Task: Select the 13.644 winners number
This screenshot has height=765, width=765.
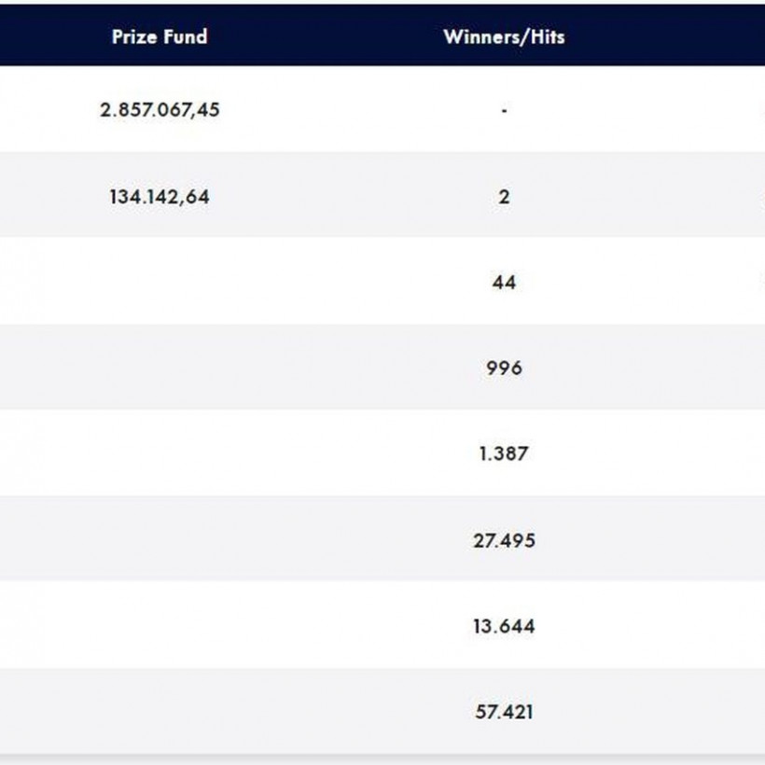Action: [504, 626]
